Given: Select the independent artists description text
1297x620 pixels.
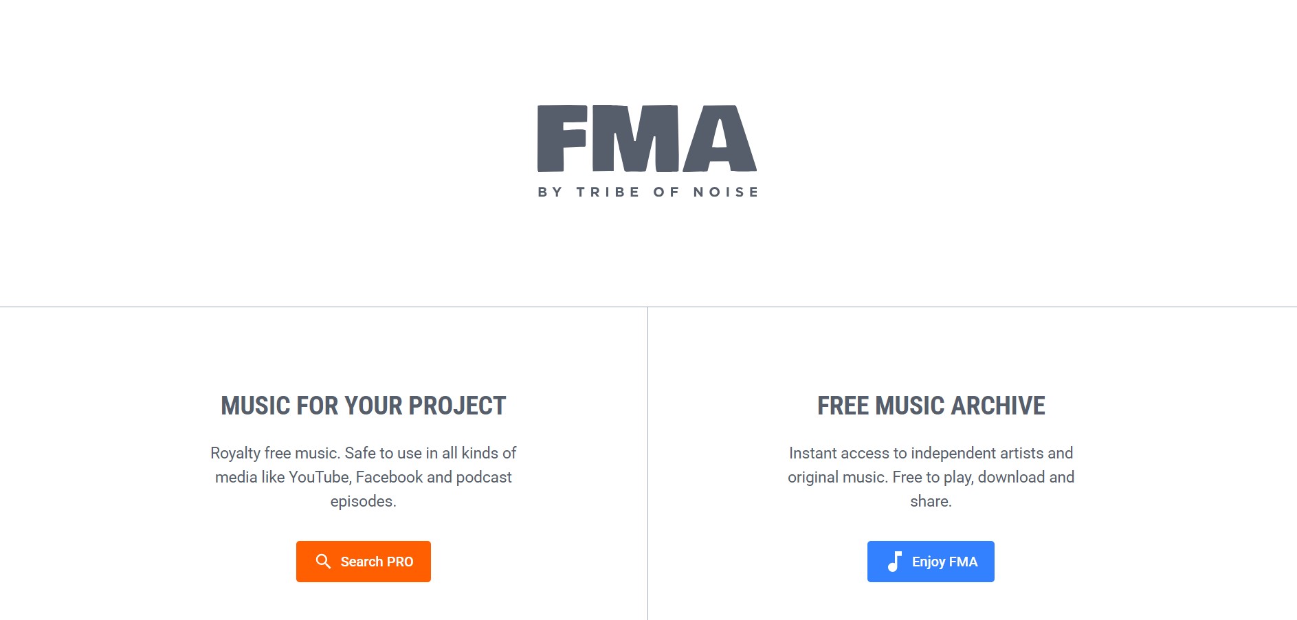Looking at the screenshot, I should point(931,476).
